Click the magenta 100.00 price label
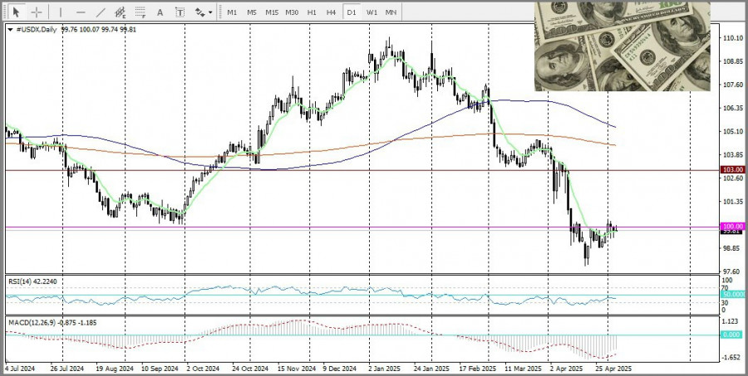This screenshot has width=748, height=376. (733, 227)
